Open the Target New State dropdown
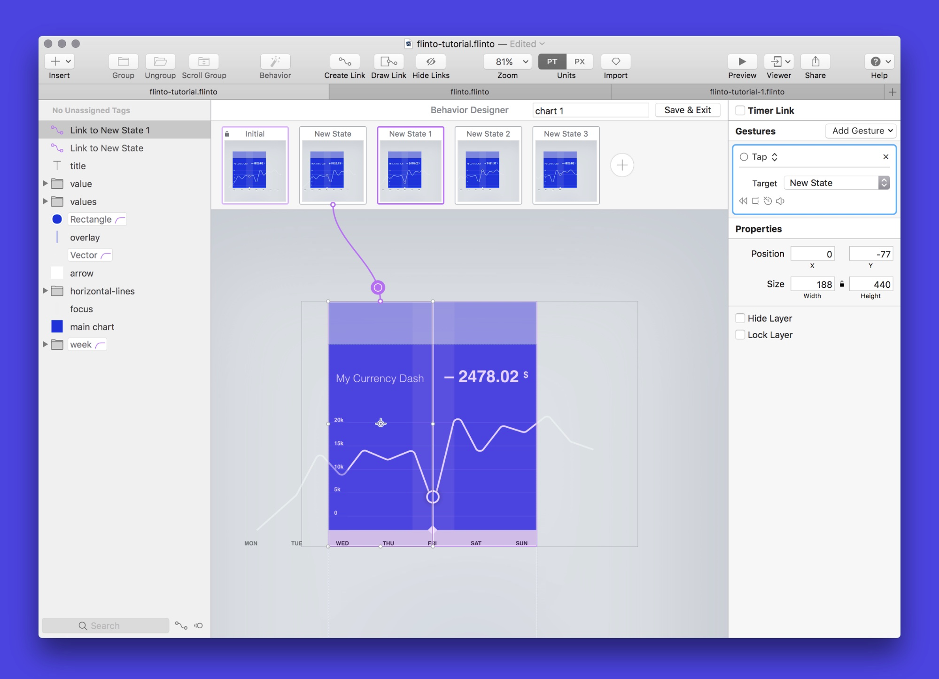 837,183
